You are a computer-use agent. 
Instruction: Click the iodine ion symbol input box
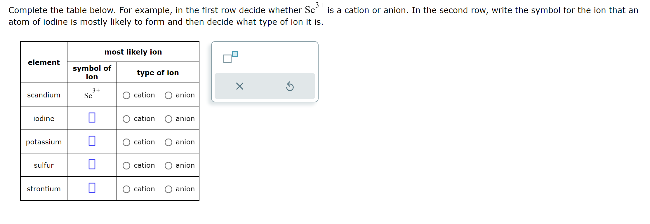tap(92, 118)
